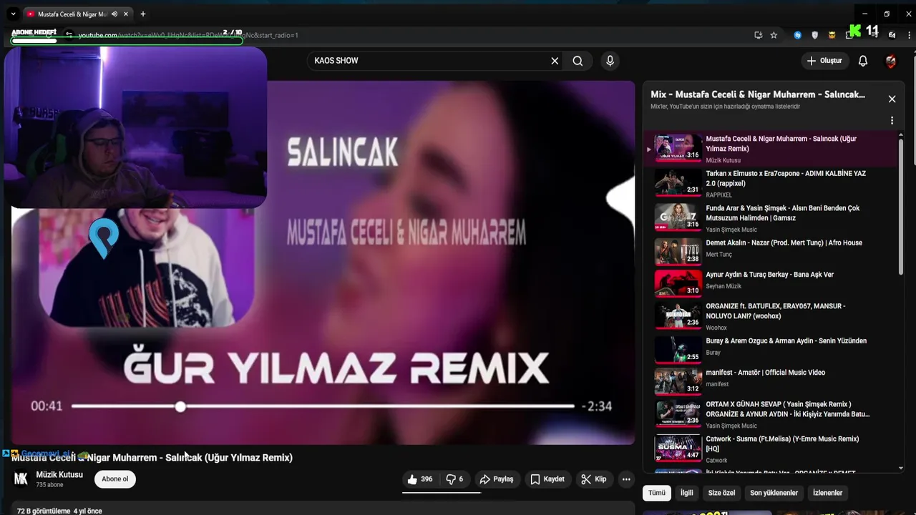Play Catwork - Susma Y-Emre remix

pyautogui.click(x=770, y=448)
